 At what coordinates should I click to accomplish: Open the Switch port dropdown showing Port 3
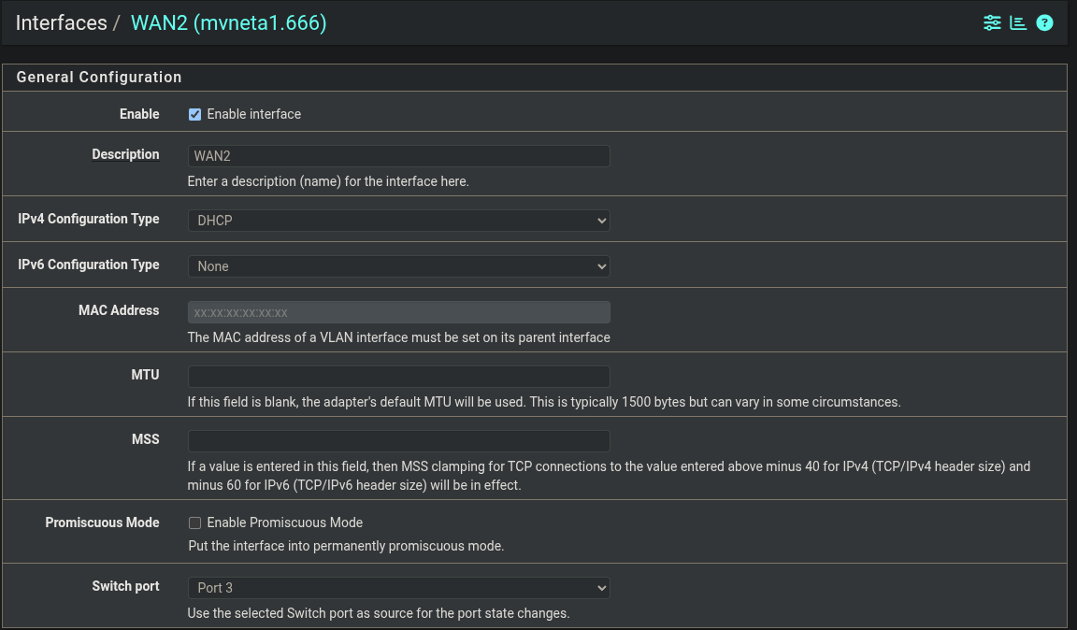pos(398,588)
